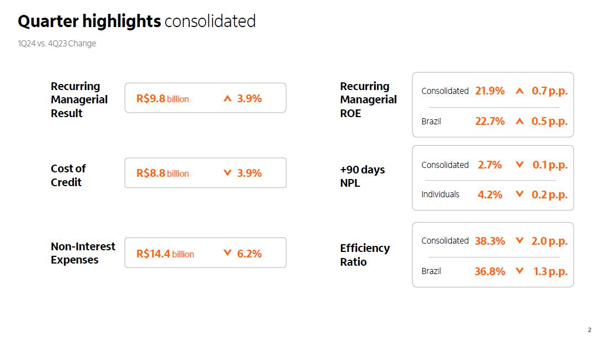The width and height of the screenshot is (607, 342).
Task: Click the up arrow beside 3.9% Recurring Managerial Result
Action: 227,99
